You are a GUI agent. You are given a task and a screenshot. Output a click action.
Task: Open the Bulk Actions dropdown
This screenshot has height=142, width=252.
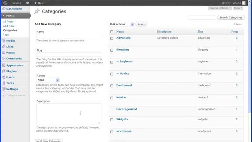click(x=122, y=24)
